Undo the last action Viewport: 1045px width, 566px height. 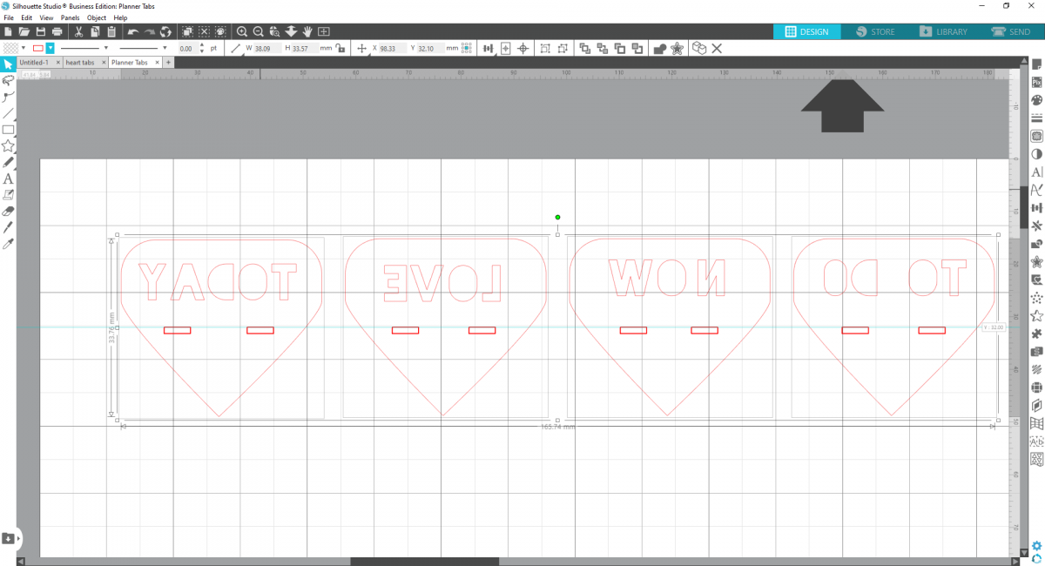[132, 31]
